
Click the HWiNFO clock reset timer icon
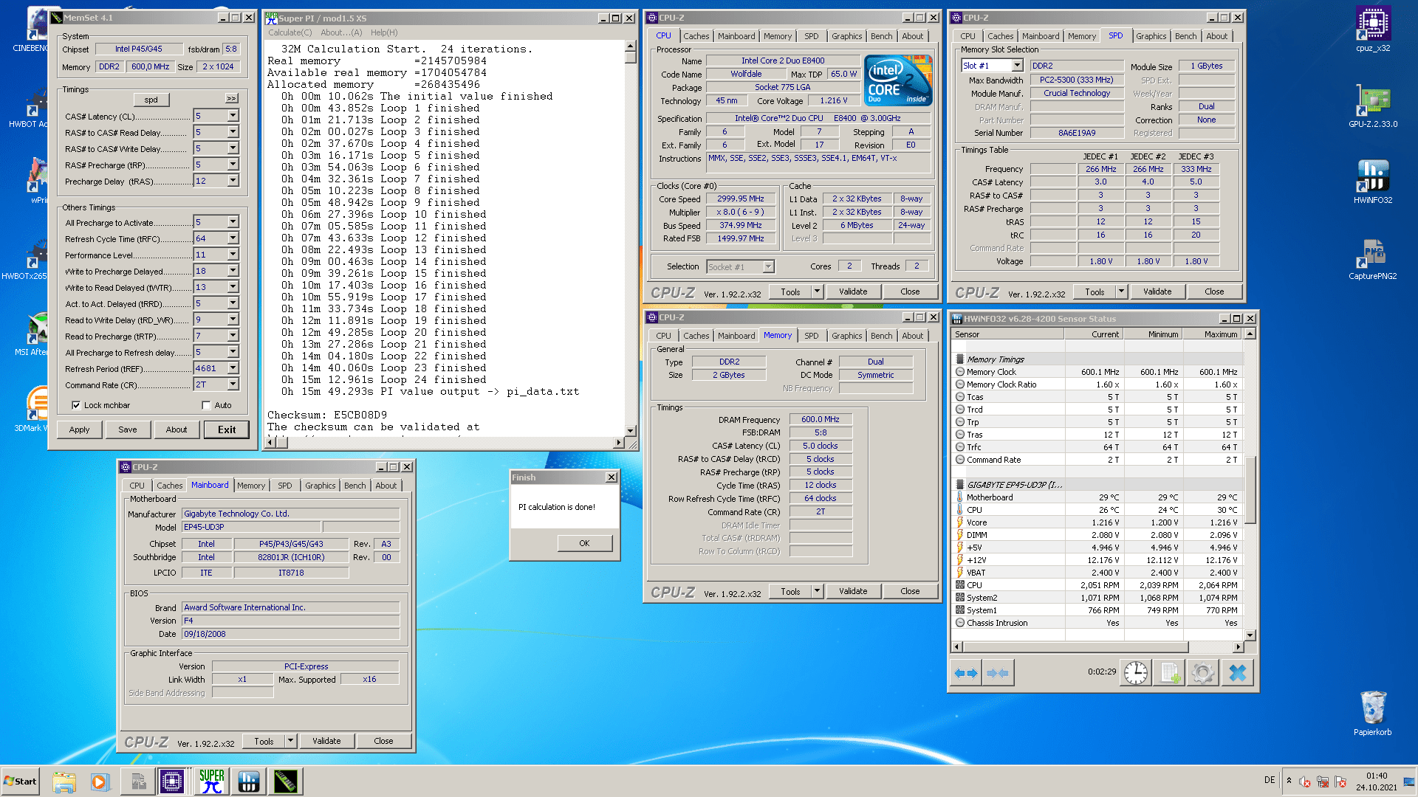(x=1136, y=673)
